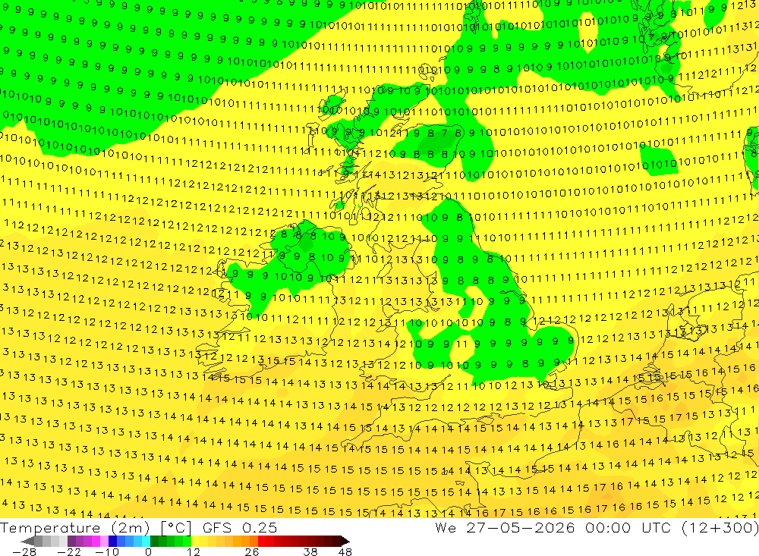759x556 pixels.
Task: Click the 'We 27-05-2026' date text
Action: (505, 527)
